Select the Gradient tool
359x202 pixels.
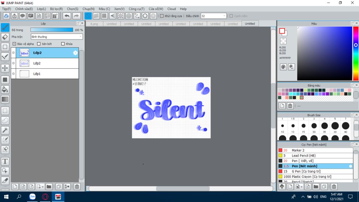[x=5, y=99]
